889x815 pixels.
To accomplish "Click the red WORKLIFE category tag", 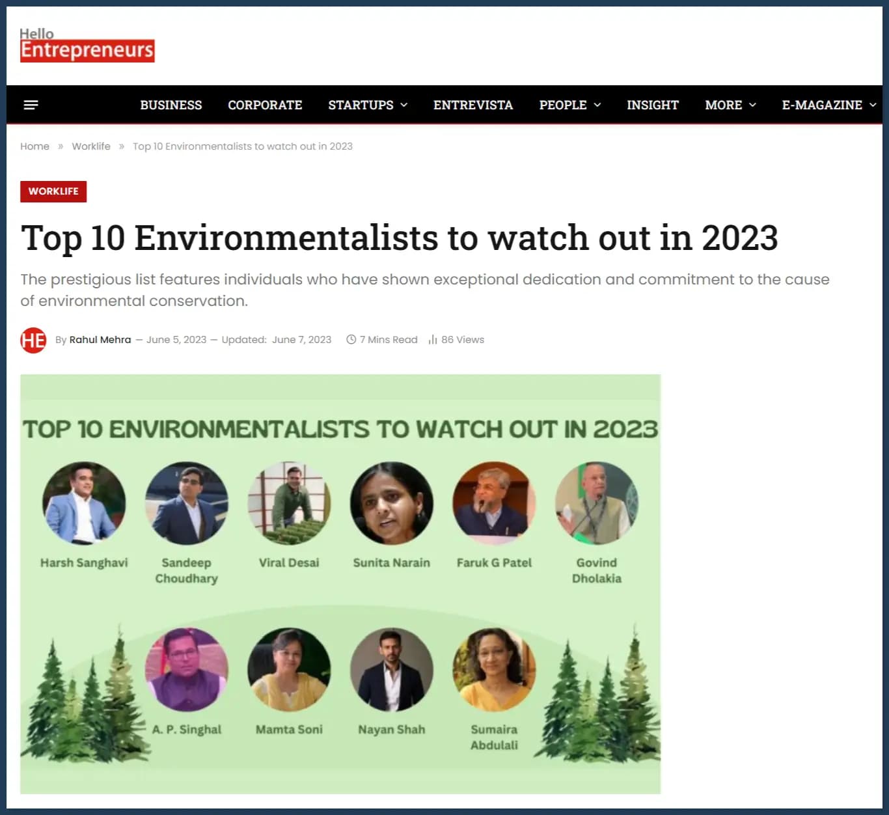I will point(53,191).
